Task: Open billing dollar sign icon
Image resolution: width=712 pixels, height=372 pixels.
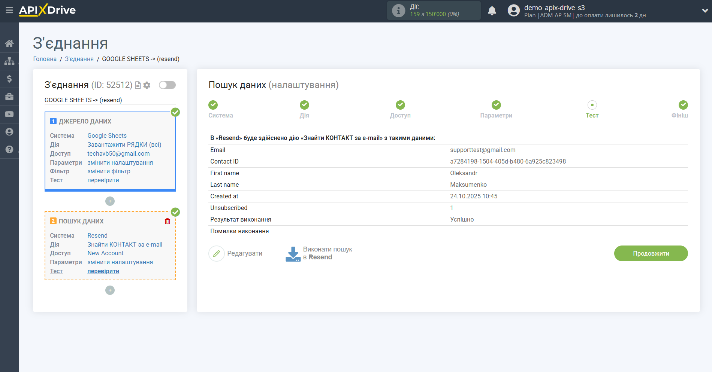Action: (x=9, y=79)
